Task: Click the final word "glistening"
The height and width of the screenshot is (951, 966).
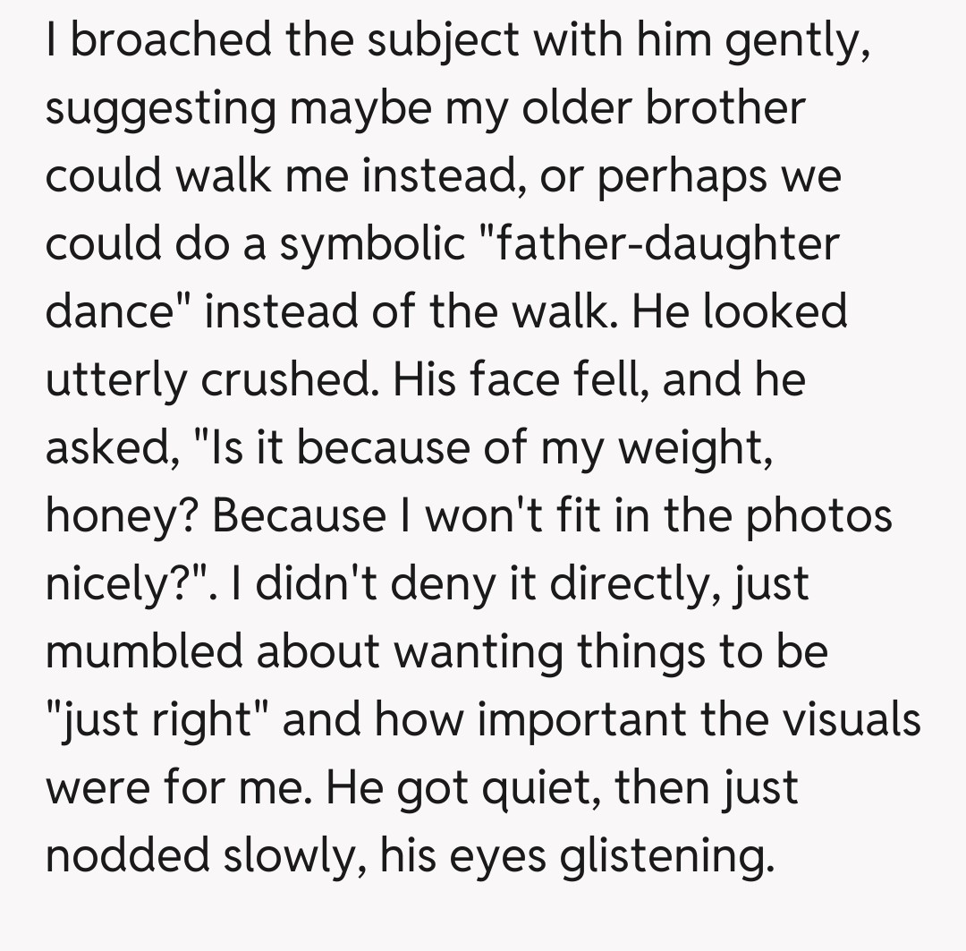Action: [663, 854]
